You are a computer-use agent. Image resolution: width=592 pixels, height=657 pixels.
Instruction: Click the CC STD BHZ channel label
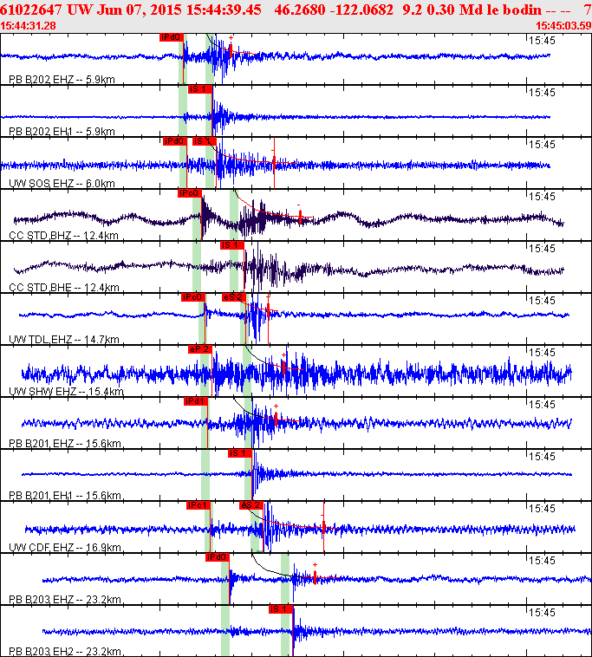coord(63,236)
